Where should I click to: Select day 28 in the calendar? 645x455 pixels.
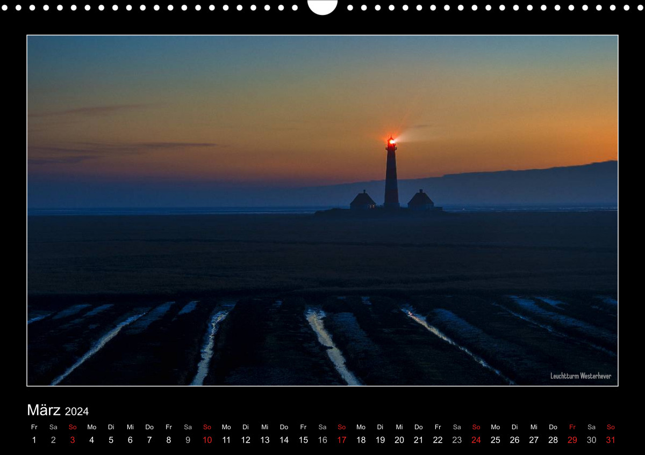[x=553, y=440]
